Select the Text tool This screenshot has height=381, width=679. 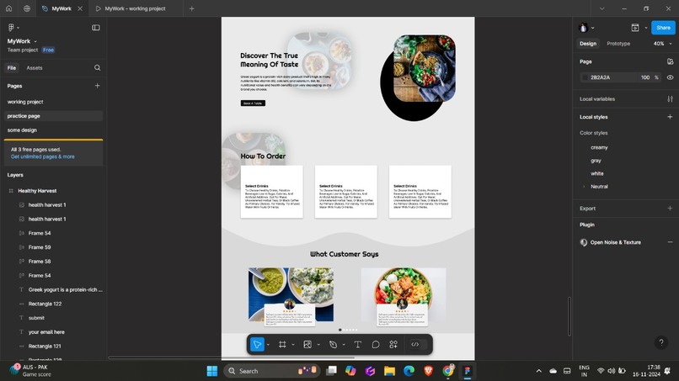358,344
